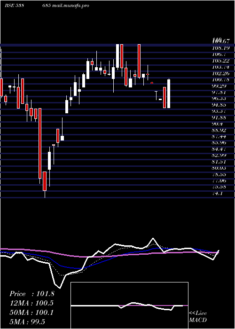235x329 pixels.
Task: Click the 90.4 price axis label
Action: point(218,124)
